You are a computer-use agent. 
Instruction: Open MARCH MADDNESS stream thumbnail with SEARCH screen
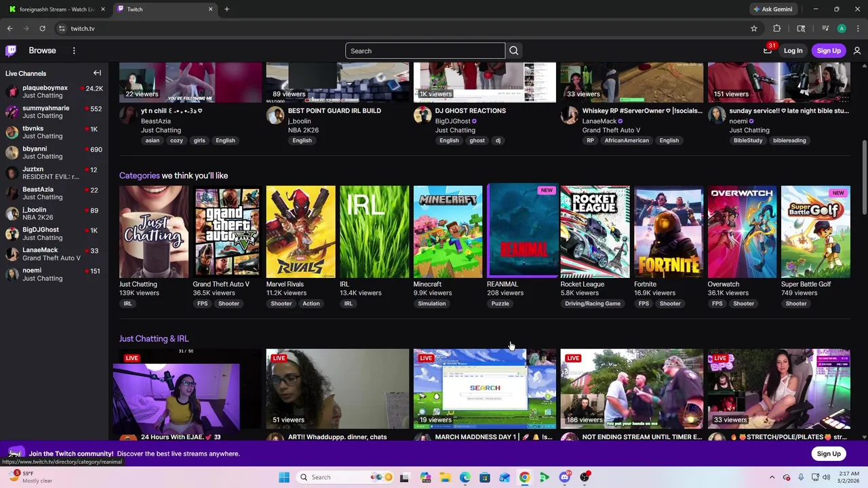pos(485,389)
